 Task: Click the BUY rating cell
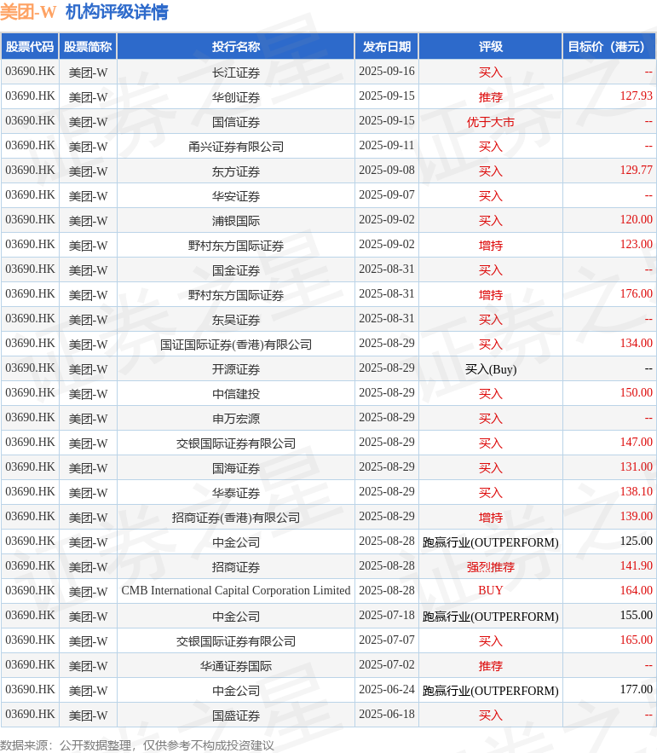coord(491,591)
